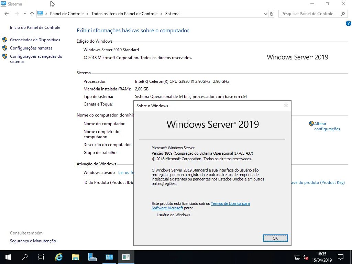
Task: Click the Sistema window title icon
Action: tap(3, 4)
